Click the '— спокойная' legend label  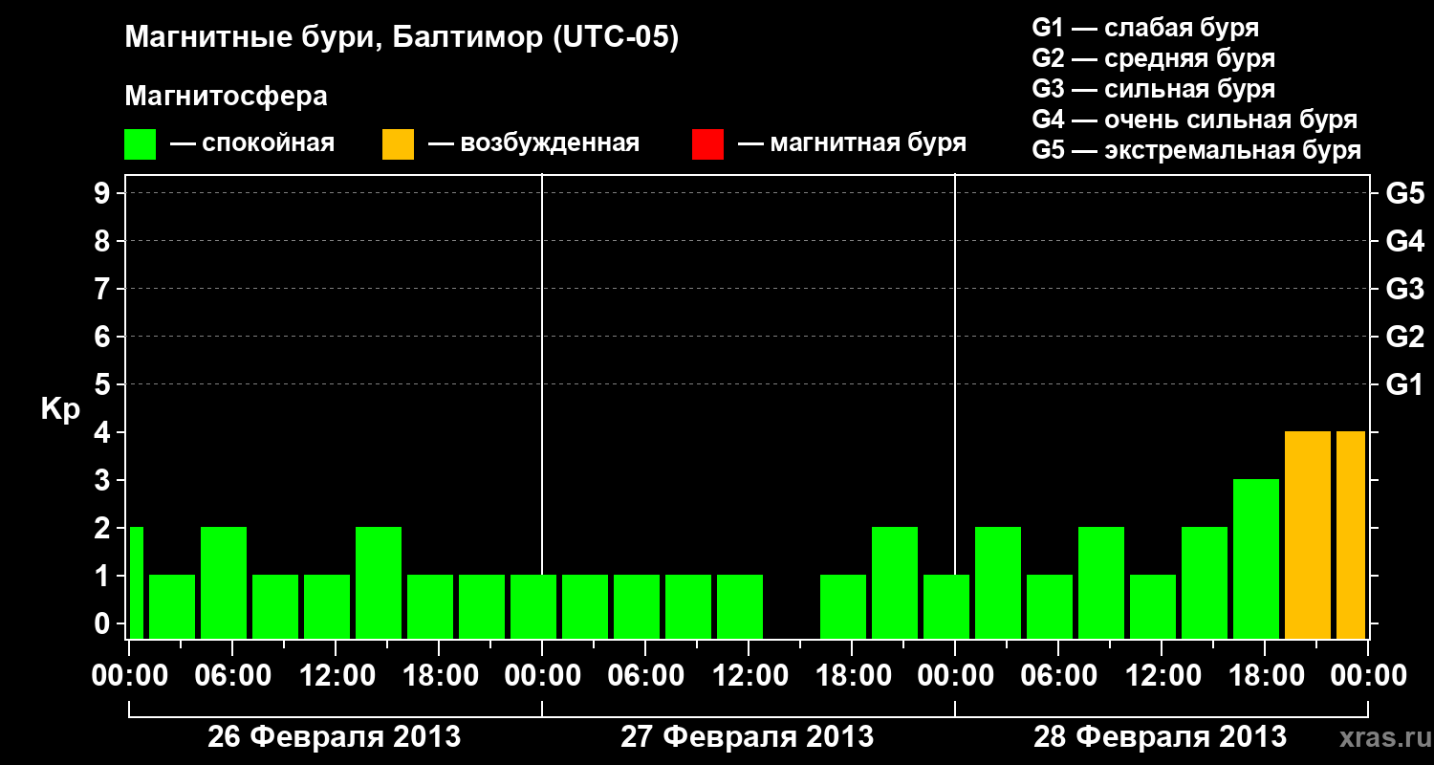coord(252,143)
